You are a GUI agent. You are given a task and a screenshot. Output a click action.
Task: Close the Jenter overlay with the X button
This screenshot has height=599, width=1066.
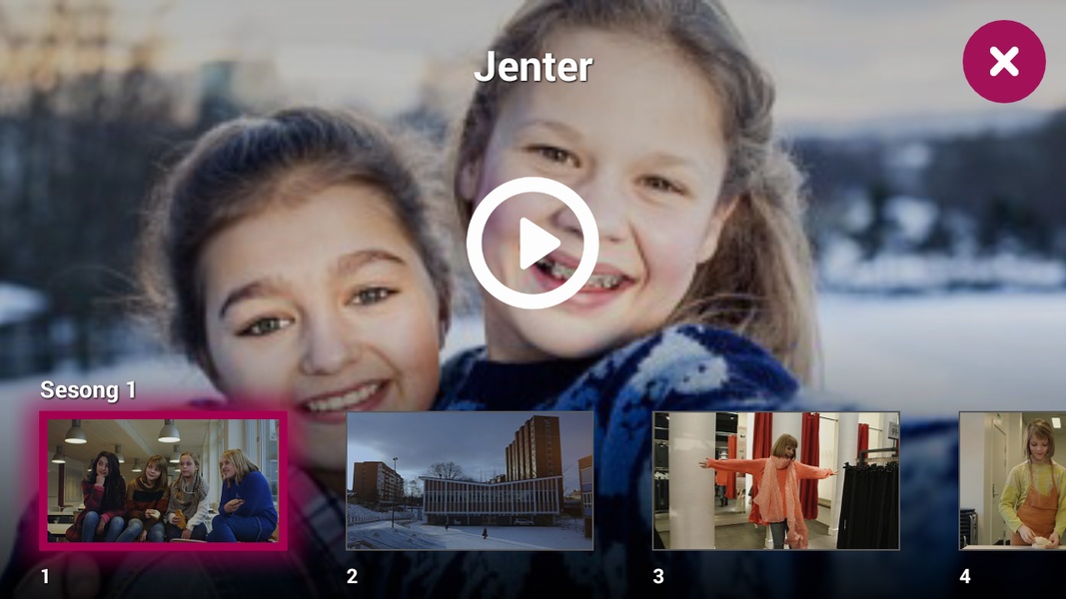(1004, 62)
